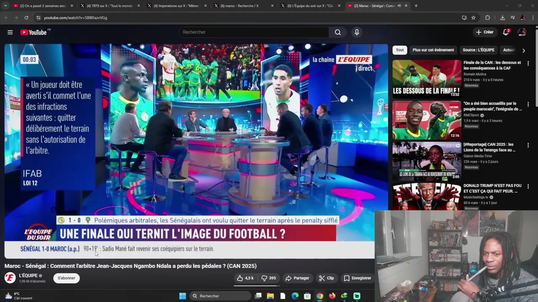Bookmark this page with the star
The width and height of the screenshot is (538, 302).
click(x=473, y=18)
